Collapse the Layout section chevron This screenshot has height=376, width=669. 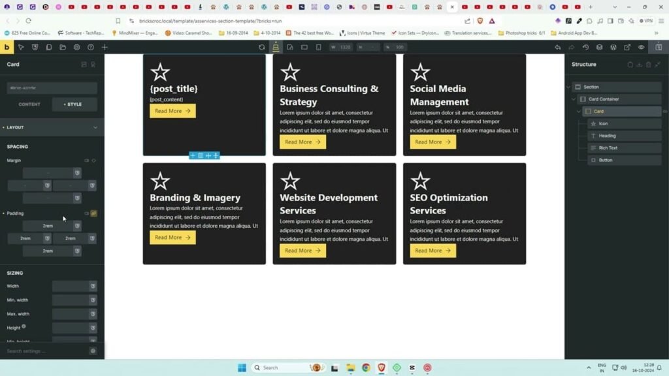(x=95, y=127)
